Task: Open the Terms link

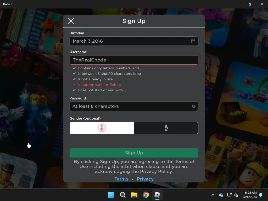Action: 121,179
